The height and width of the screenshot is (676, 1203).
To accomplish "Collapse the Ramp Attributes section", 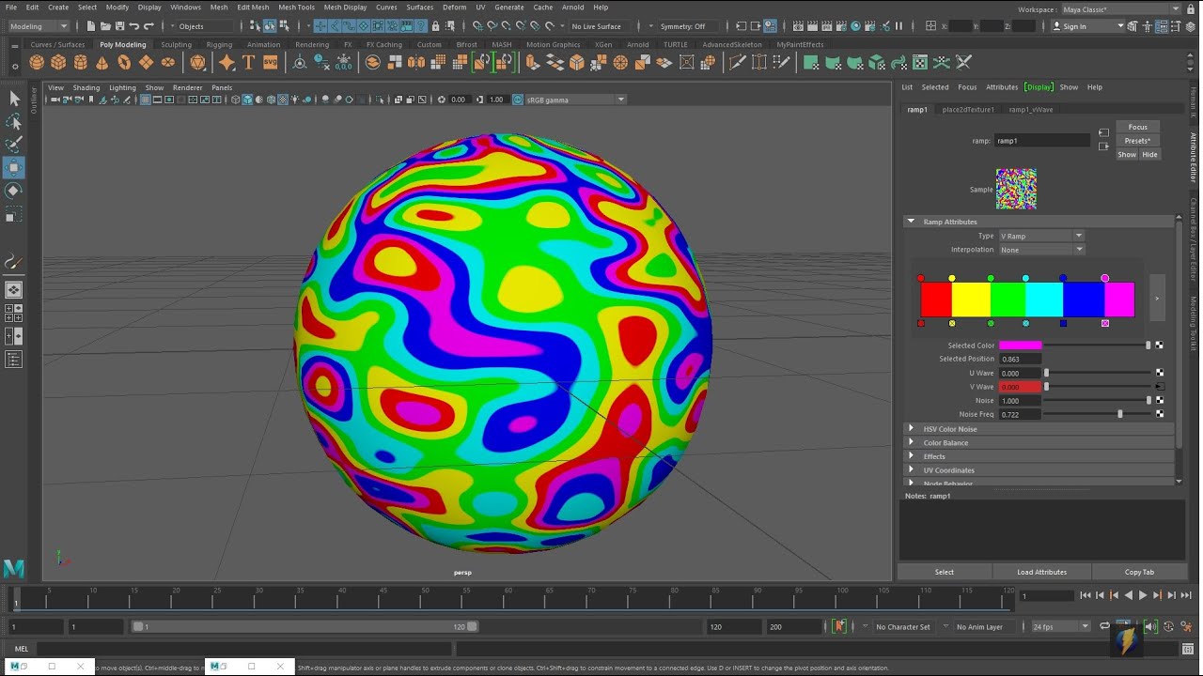I will click(x=911, y=222).
